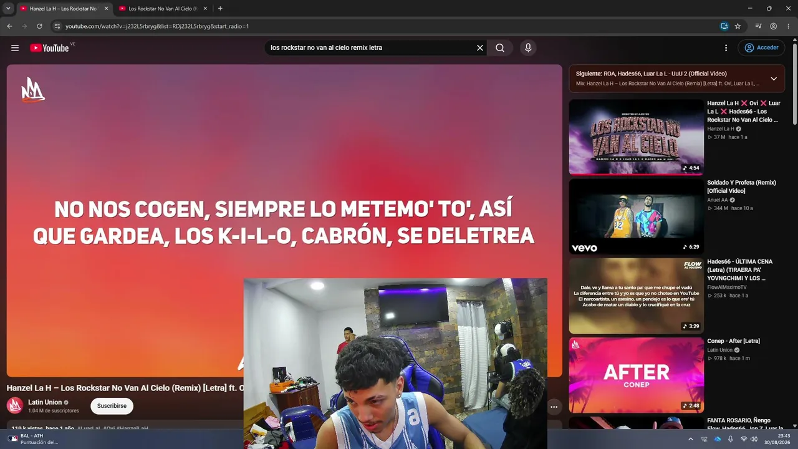
Task: Open the OneDrive tray icon
Action: [717, 439]
